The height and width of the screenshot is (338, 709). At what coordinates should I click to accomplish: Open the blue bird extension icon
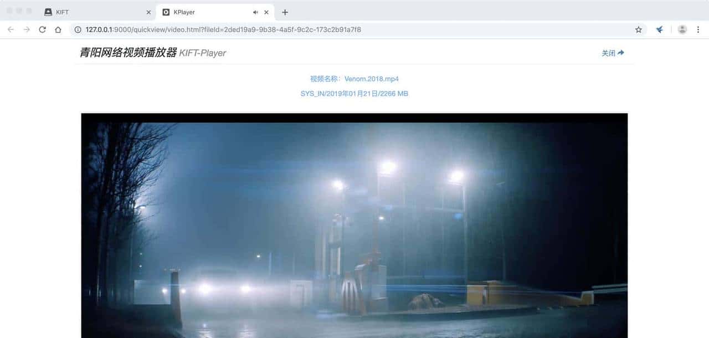659,29
